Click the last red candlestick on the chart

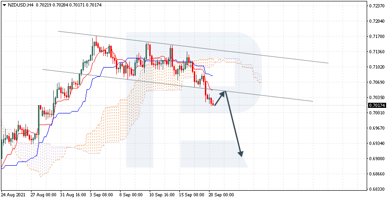pyautogui.click(x=213, y=102)
